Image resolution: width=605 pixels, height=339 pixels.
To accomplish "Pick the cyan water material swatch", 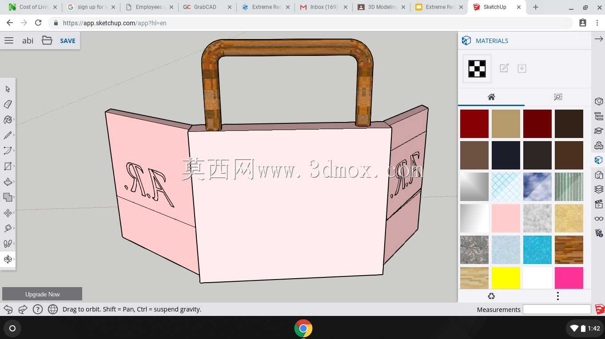I will tap(537, 250).
